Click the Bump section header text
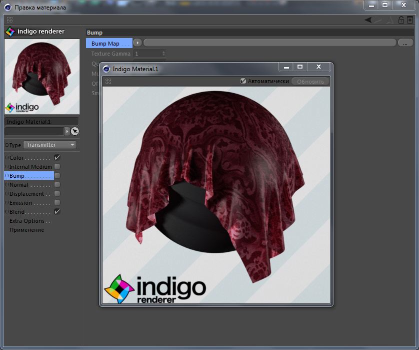 click(x=94, y=33)
